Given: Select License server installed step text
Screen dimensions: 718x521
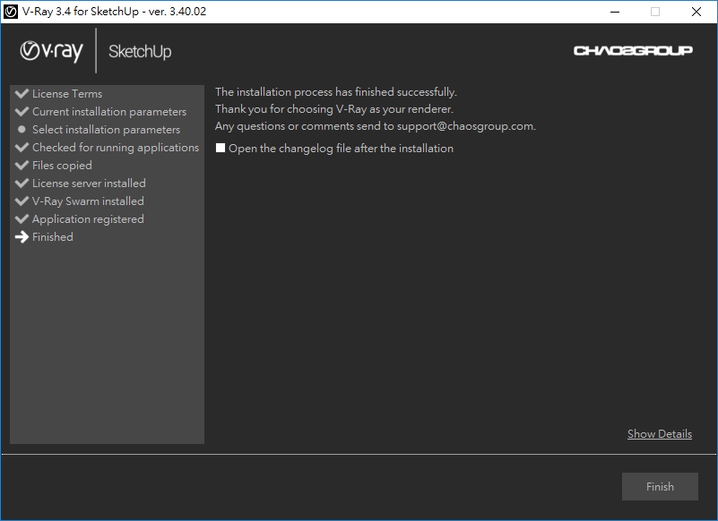Looking at the screenshot, I should point(89,183).
